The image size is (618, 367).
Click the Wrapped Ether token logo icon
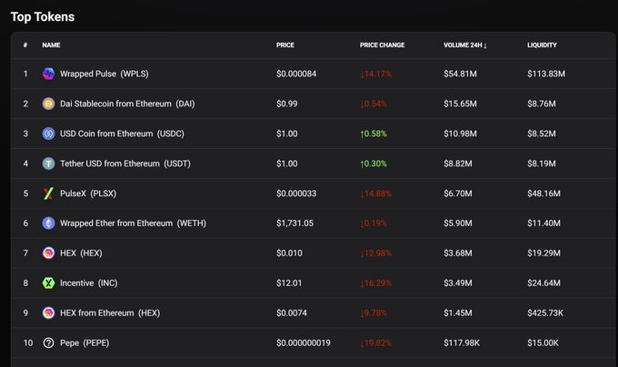coord(48,223)
